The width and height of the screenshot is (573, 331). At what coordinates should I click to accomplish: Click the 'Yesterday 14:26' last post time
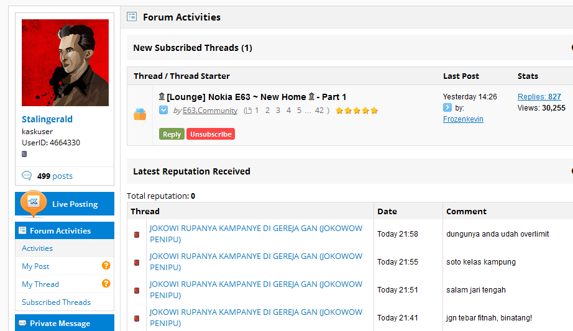tap(470, 97)
